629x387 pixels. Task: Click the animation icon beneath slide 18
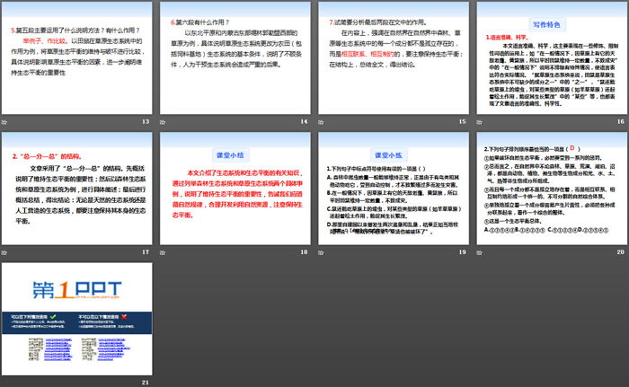click(x=163, y=253)
